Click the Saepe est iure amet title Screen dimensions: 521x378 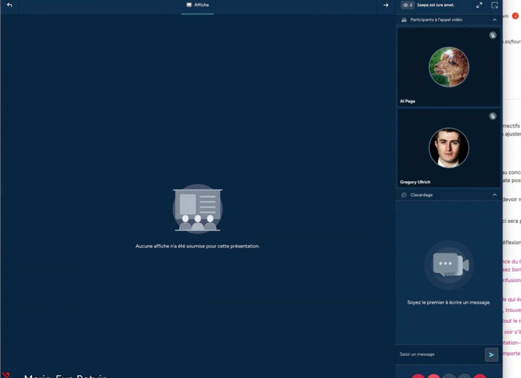[x=436, y=5]
